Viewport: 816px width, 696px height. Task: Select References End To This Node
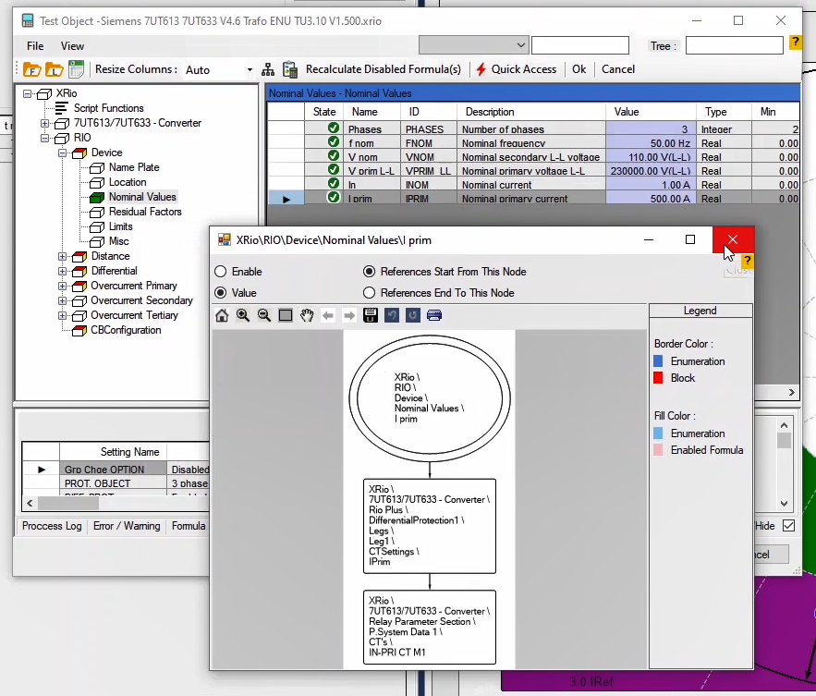pyautogui.click(x=370, y=293)
